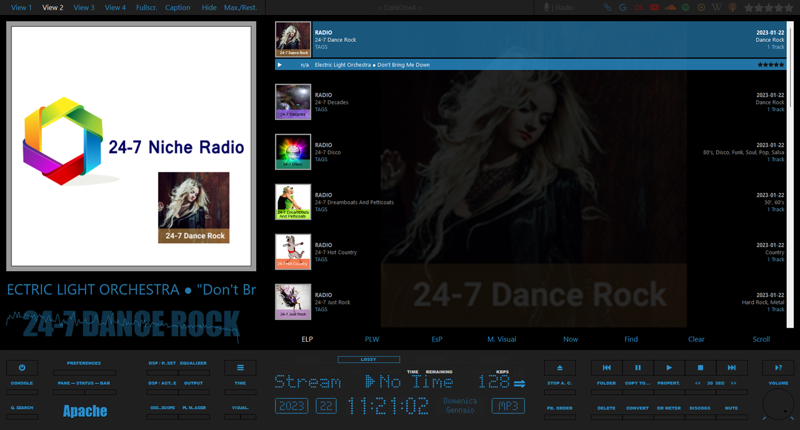Select the EsP tab

[437, 339]
